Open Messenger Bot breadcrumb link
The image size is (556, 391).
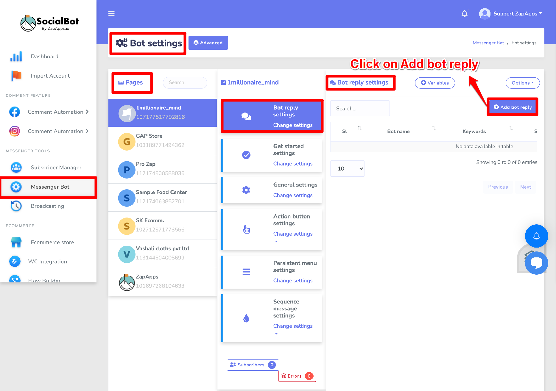488,43
